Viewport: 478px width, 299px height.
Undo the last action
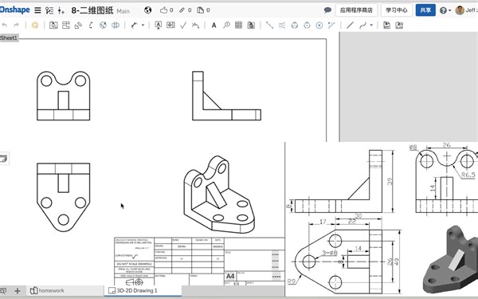click(5, 25)
